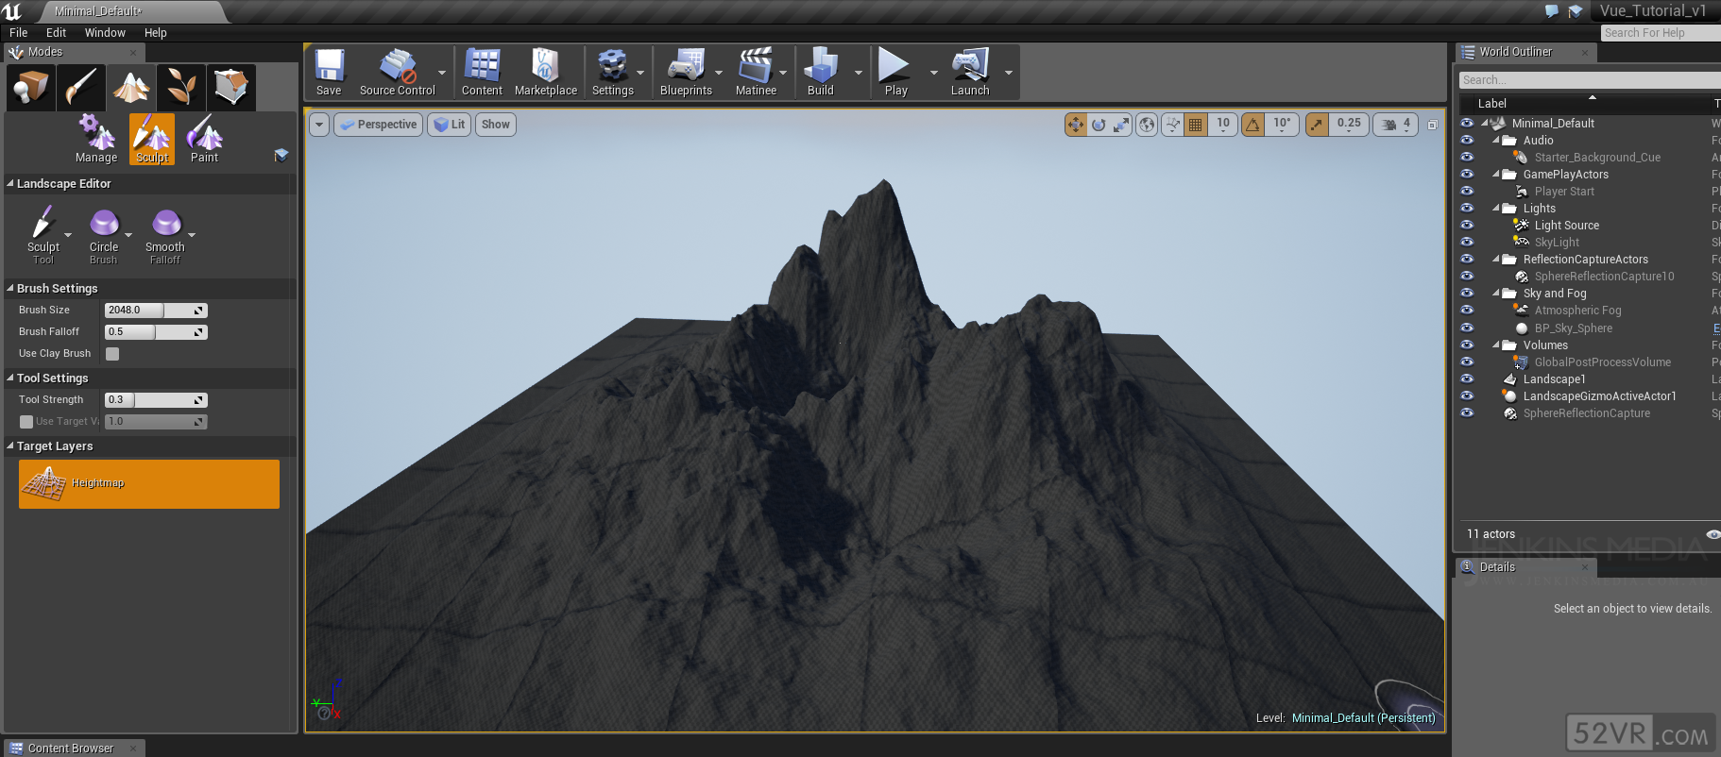The image size is (1721, 757).
Task: Open editor Settings
Action: (613, 73)
